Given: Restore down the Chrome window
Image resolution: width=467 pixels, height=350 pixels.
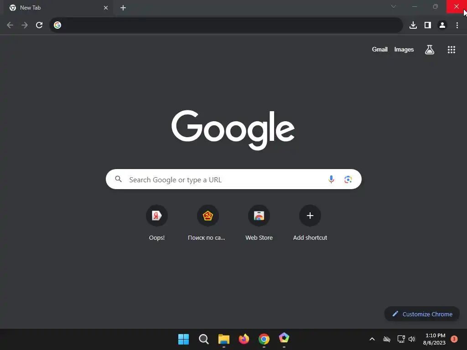Looking at the screenshot, I should [x=436, y=6].
